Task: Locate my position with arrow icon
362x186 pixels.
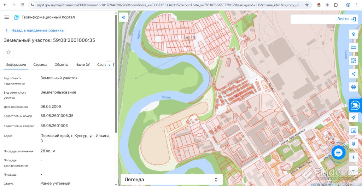Action: tap(353, 118)
